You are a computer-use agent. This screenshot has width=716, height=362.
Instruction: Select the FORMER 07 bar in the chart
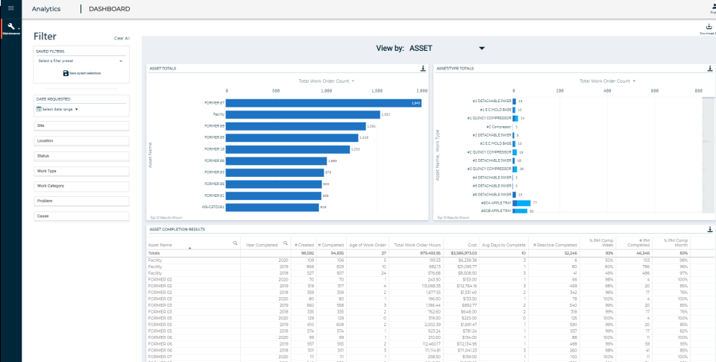tap(323, 103)
